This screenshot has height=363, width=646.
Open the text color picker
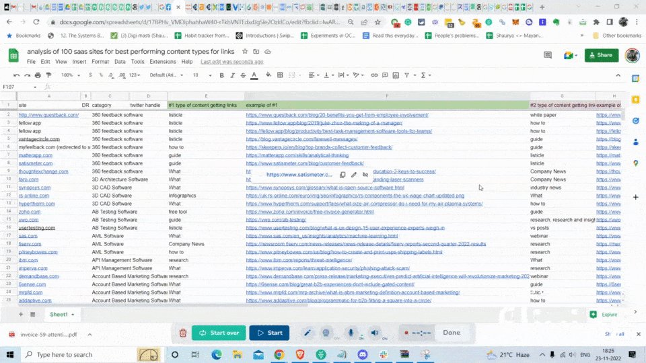coord(254,75)
